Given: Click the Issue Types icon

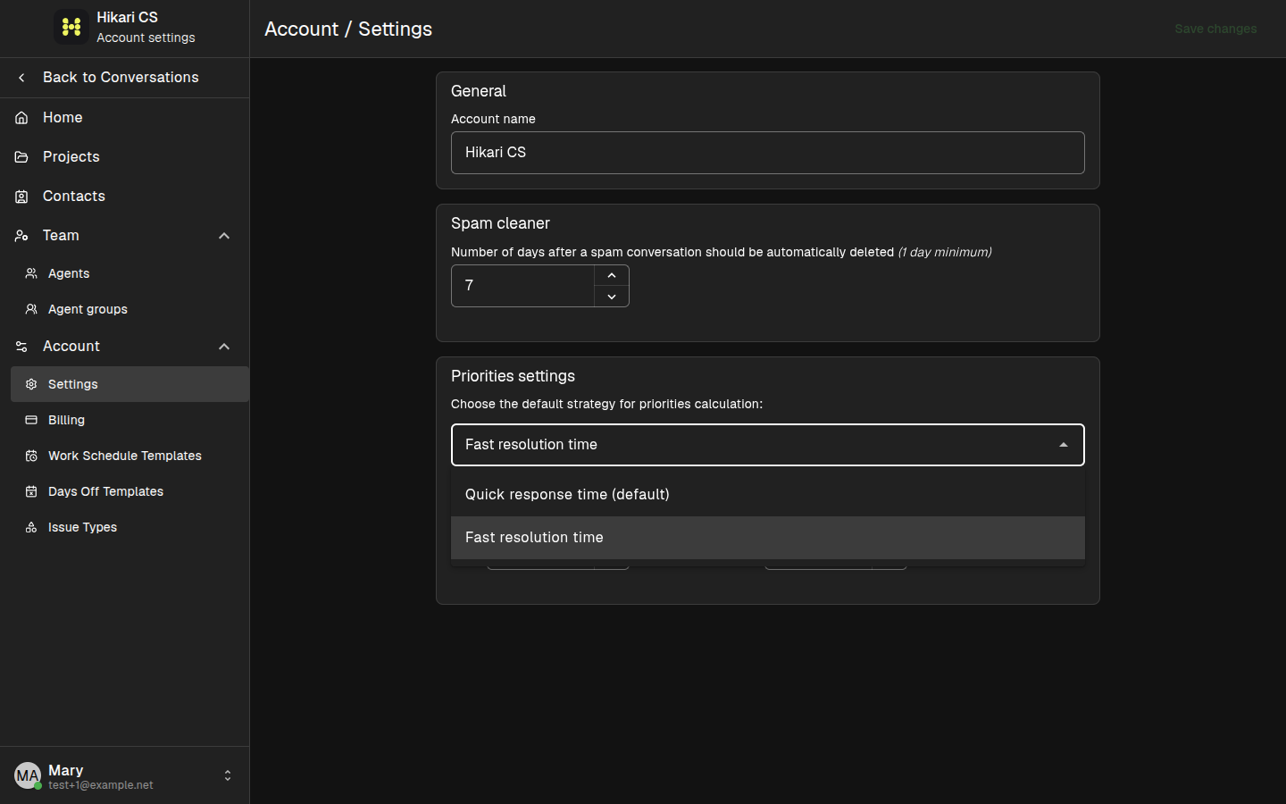Looking at the screenshot, I should tap(31, 527).
